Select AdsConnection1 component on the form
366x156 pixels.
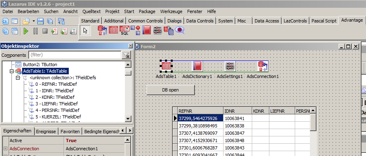coord(262,66)
